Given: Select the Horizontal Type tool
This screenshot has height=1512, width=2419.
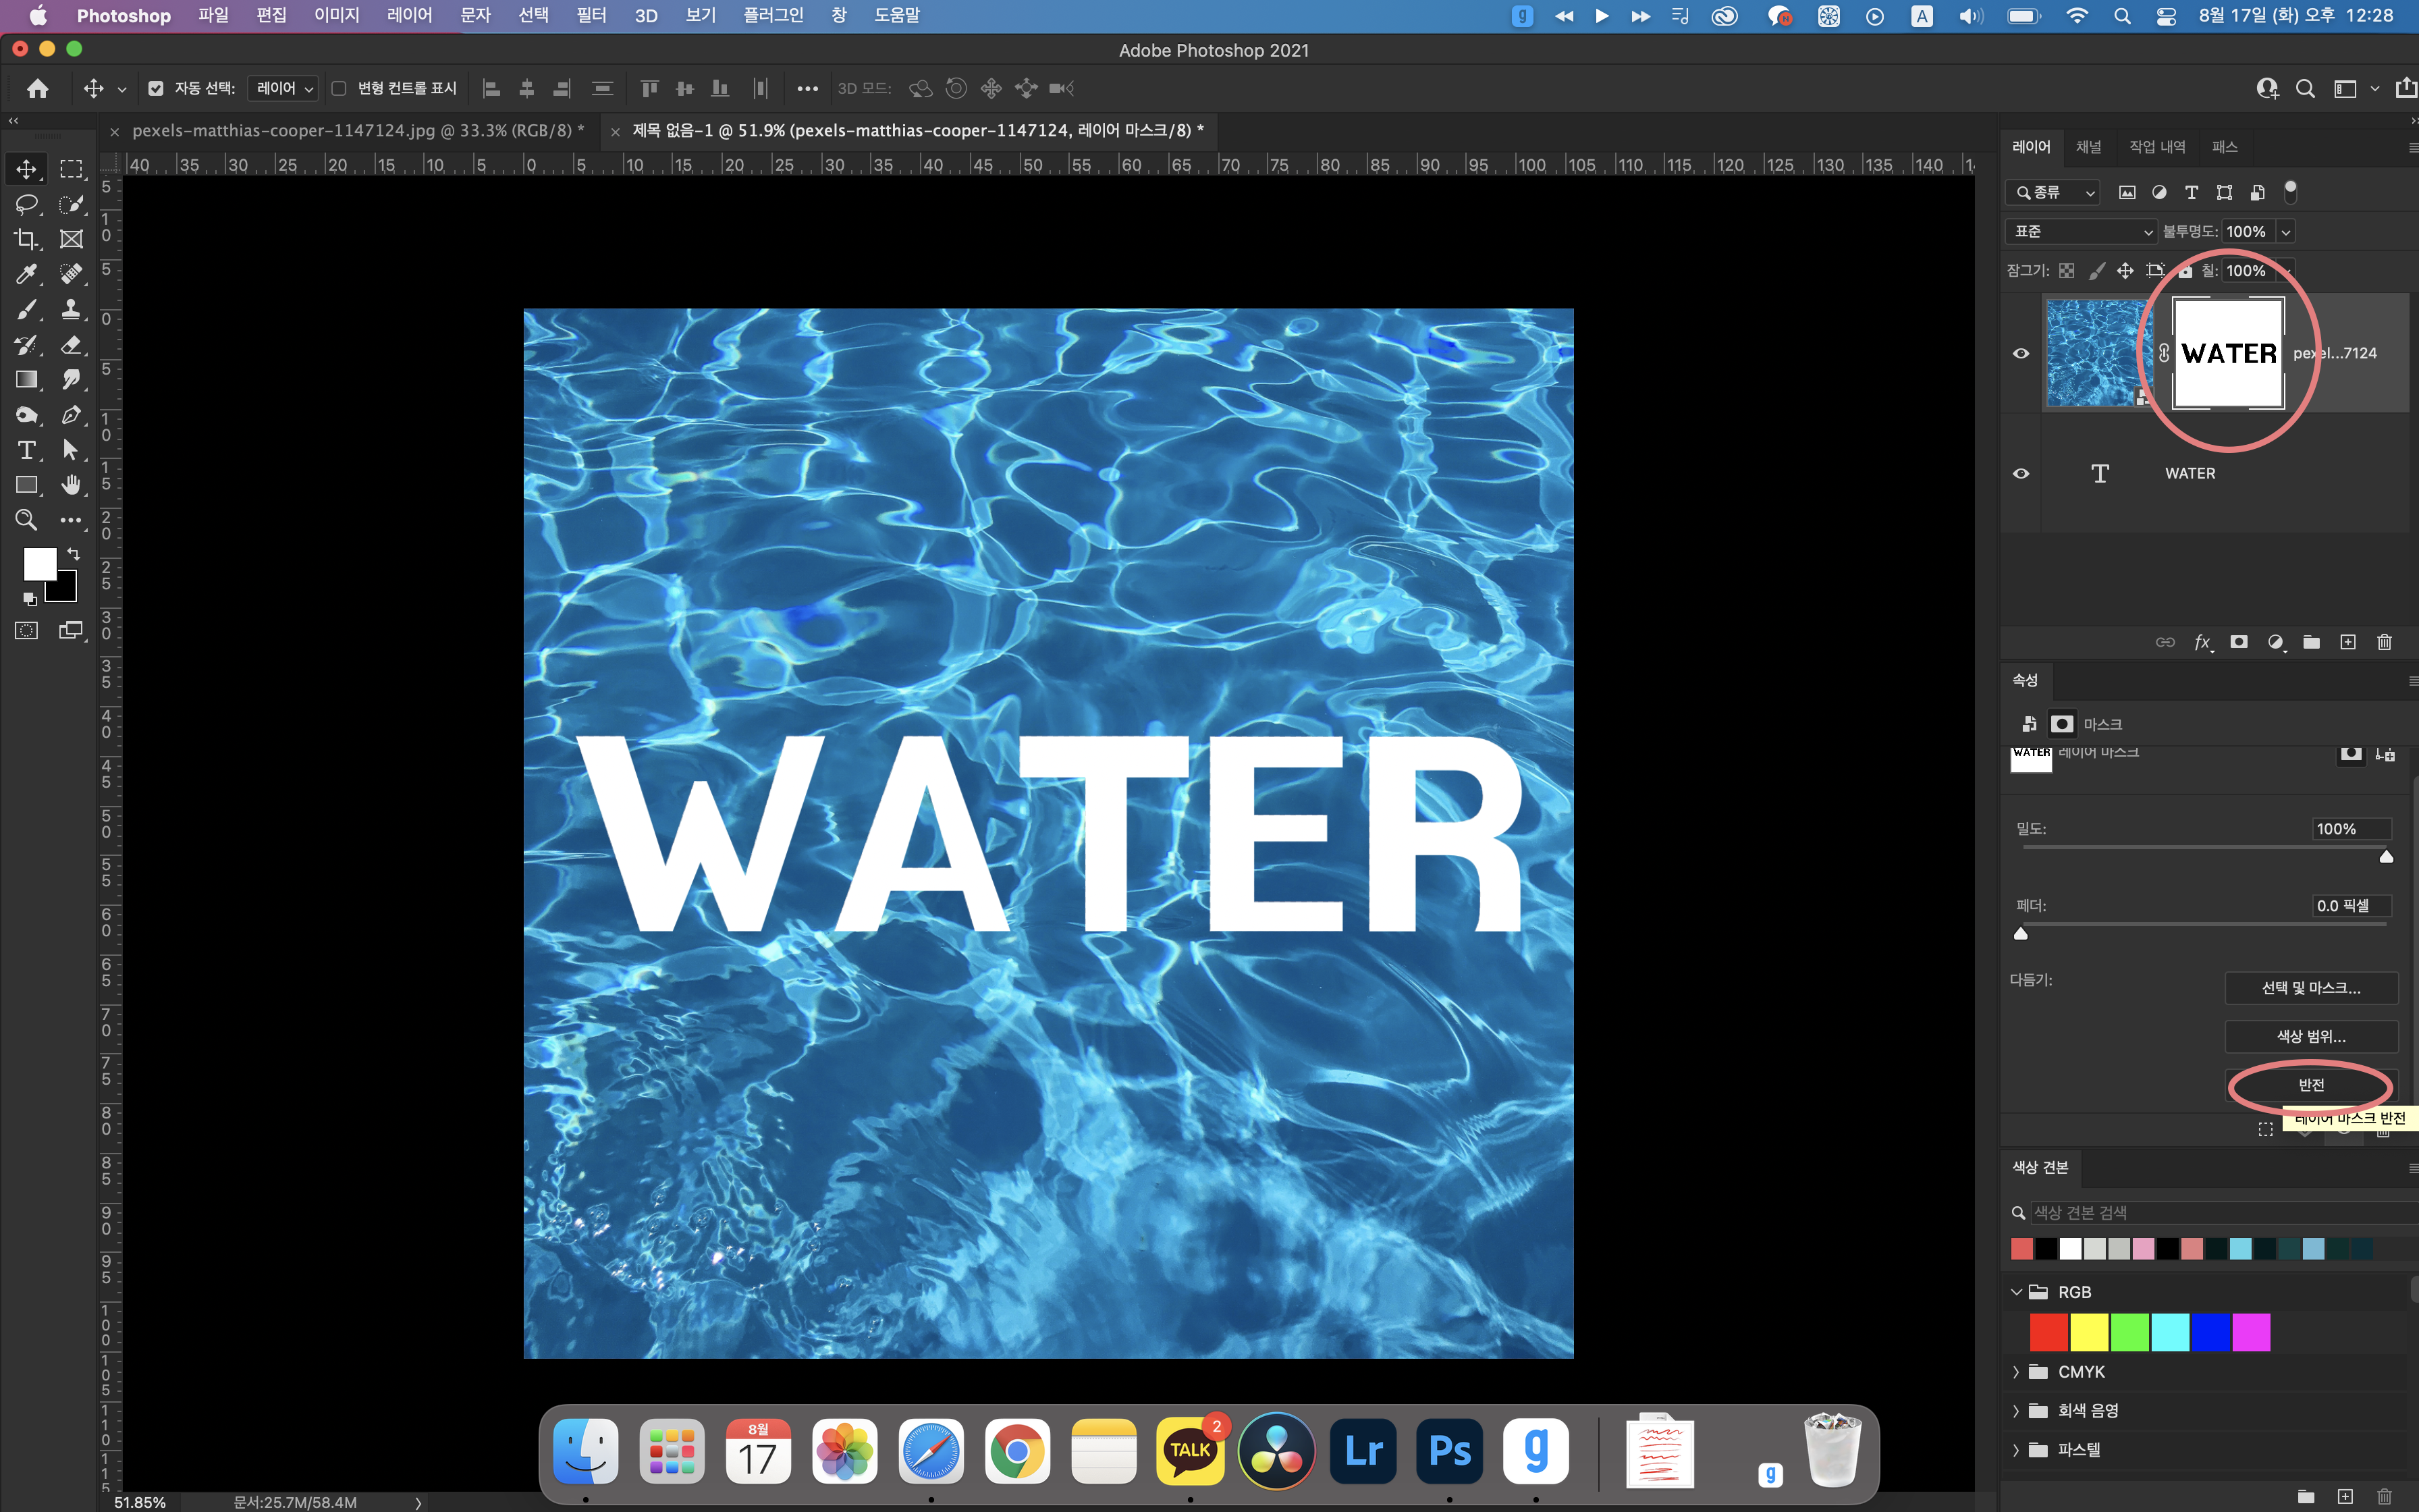Looking at the screenshot, I should click(27, 450).
